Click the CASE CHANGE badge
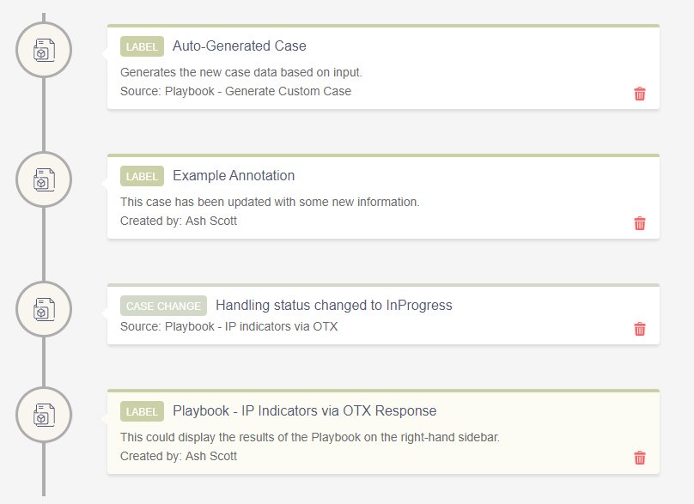Image resolution: width=694 pixels, height=504 pixels. click(163, 306)
